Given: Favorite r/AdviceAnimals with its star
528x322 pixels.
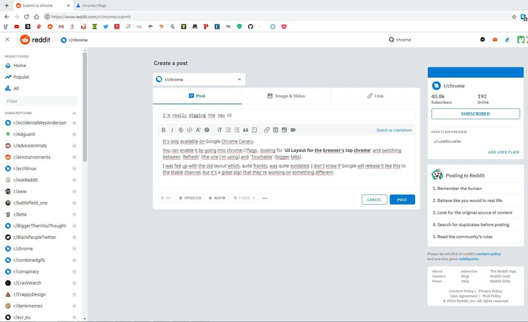Looking at the screenshot, I should tap(74, 146).
